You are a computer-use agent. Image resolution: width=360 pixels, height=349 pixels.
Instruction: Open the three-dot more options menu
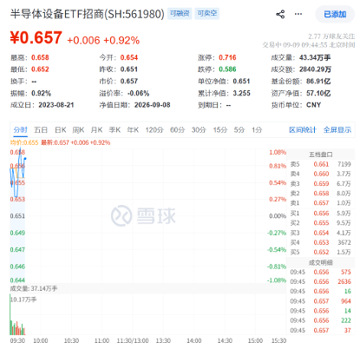[298, 14]
